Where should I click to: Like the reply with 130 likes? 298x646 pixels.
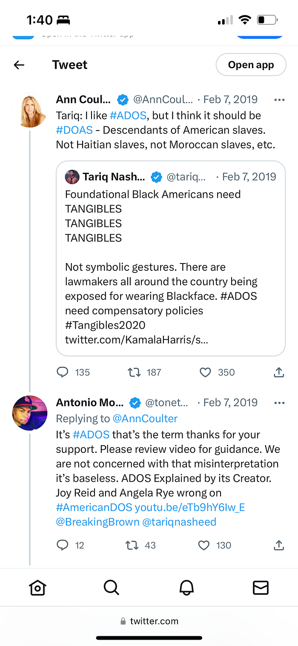[x=204, y=545]
